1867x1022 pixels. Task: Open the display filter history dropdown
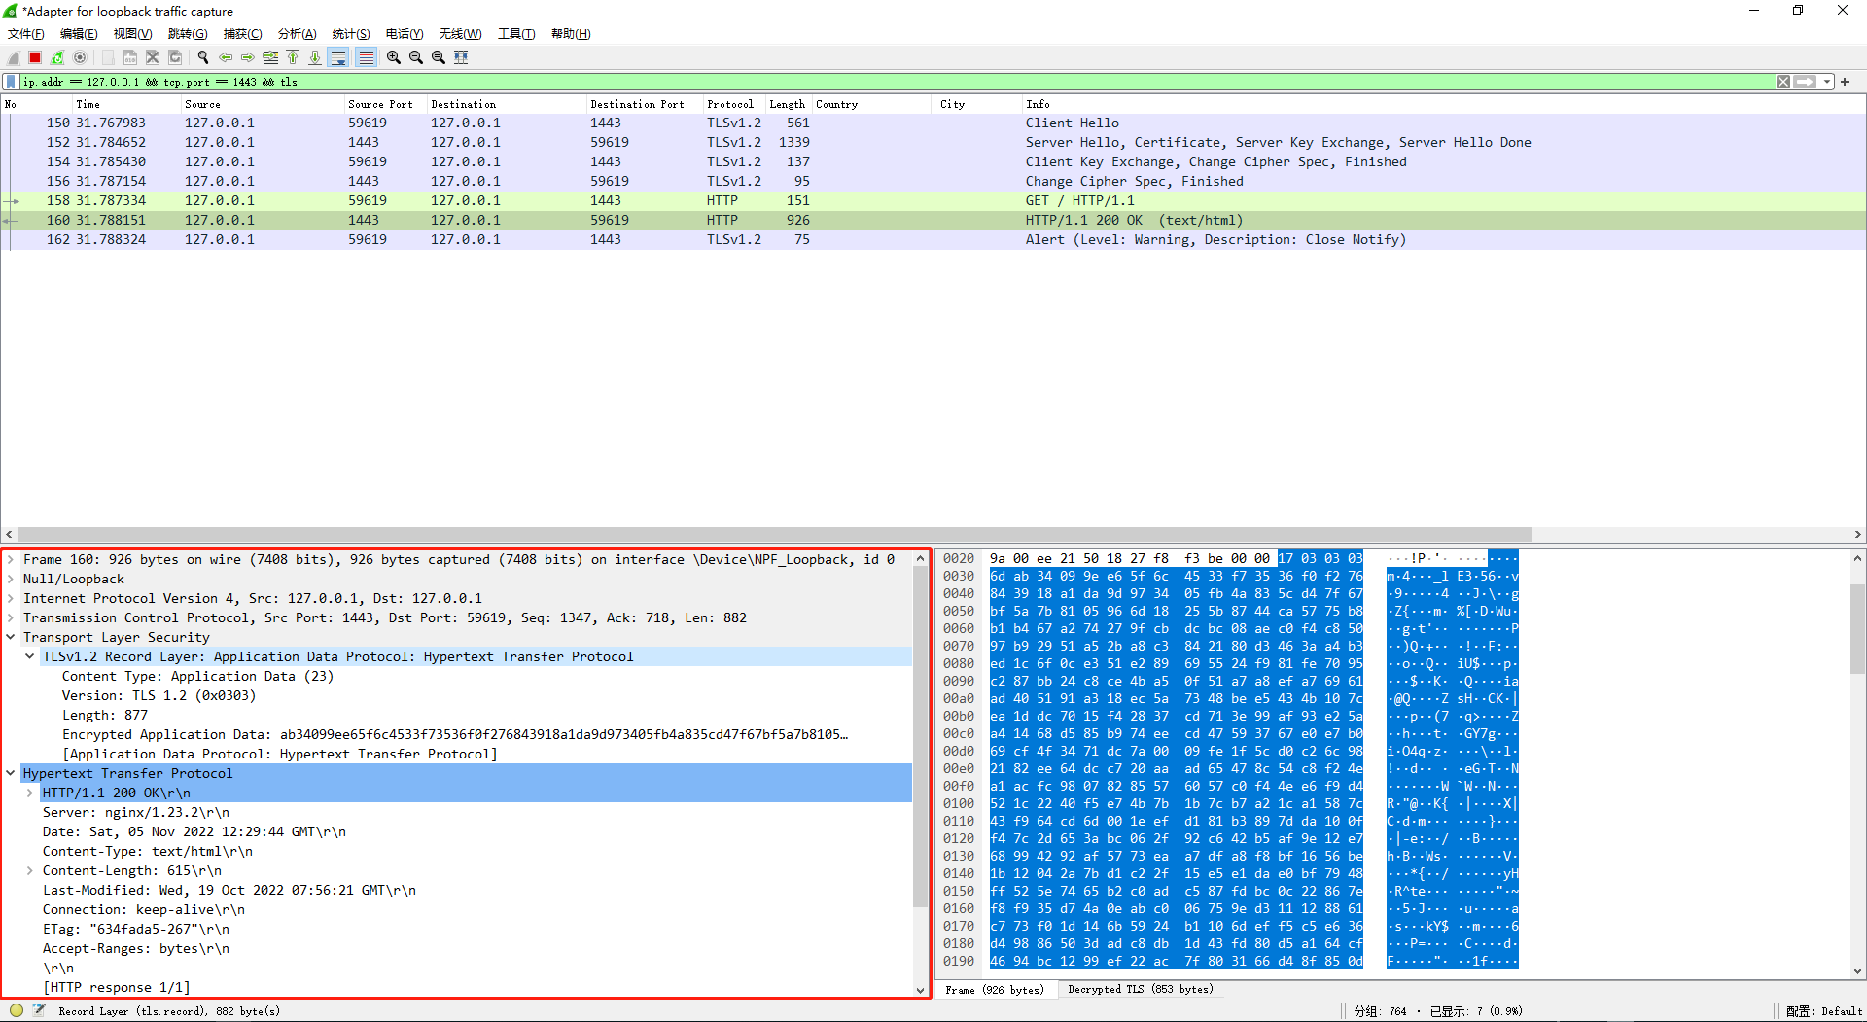point(1827,82)
